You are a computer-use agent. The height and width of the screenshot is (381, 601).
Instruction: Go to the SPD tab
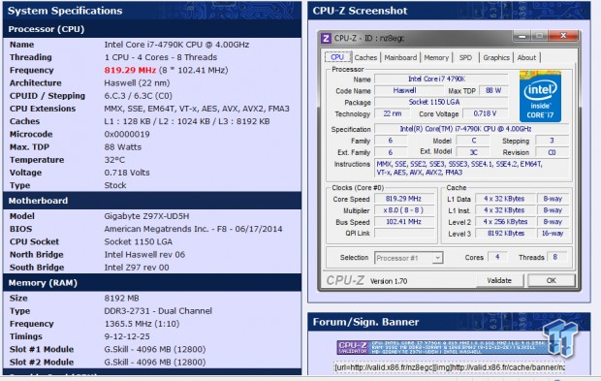(x=465, y=57)
